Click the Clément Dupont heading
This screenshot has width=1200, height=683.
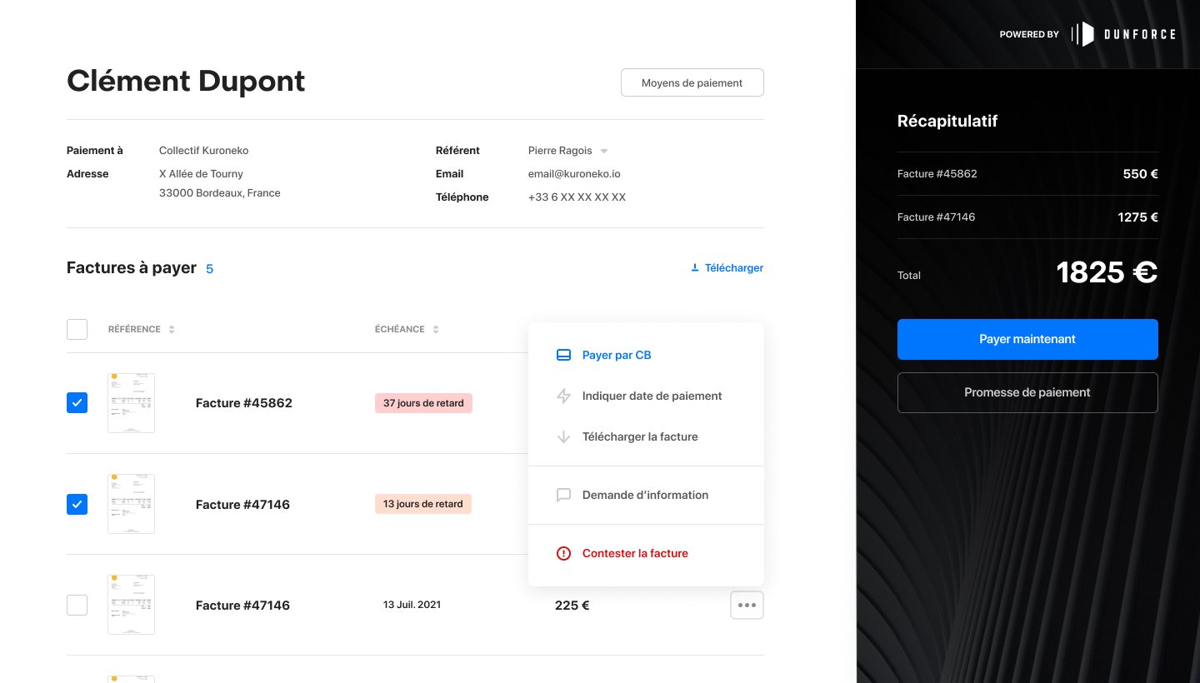click(x=186, y=81)
